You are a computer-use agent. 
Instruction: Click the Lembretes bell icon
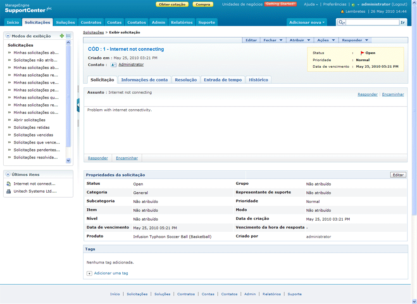pos(342,12)
